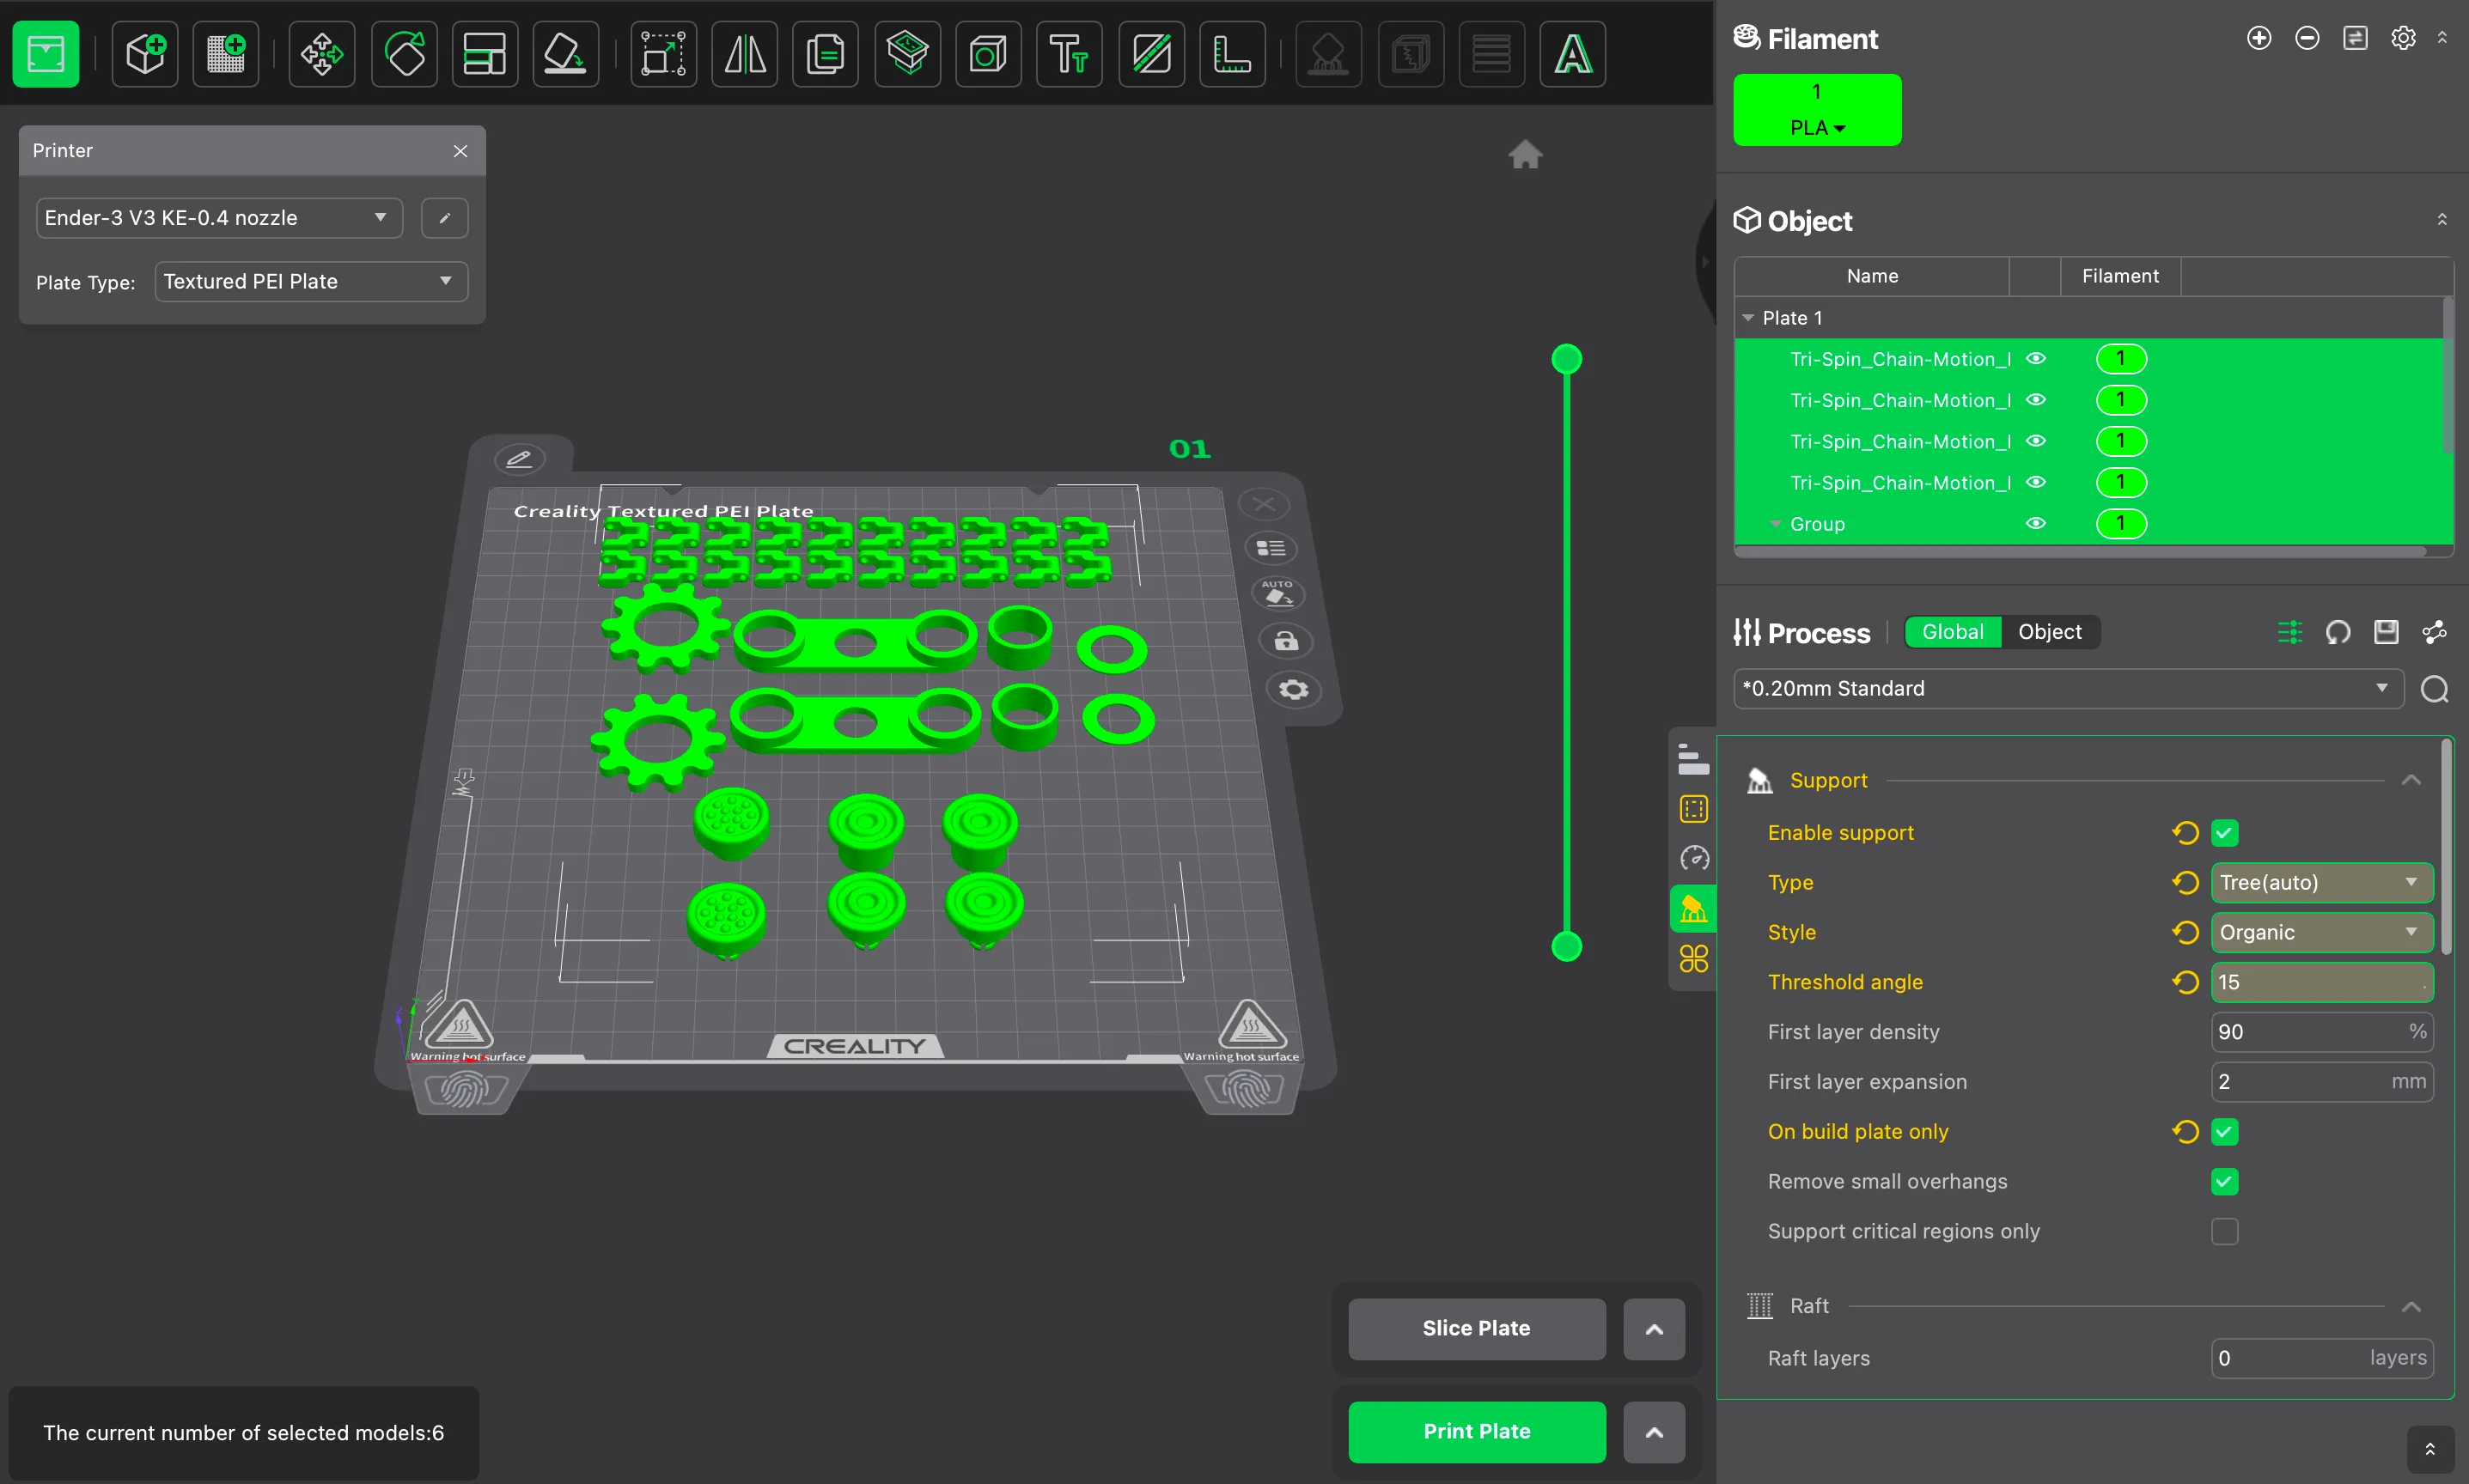Click the Mirror tool icon
The width and height of the screenshot is (2469, 1484).
point(745,54)
